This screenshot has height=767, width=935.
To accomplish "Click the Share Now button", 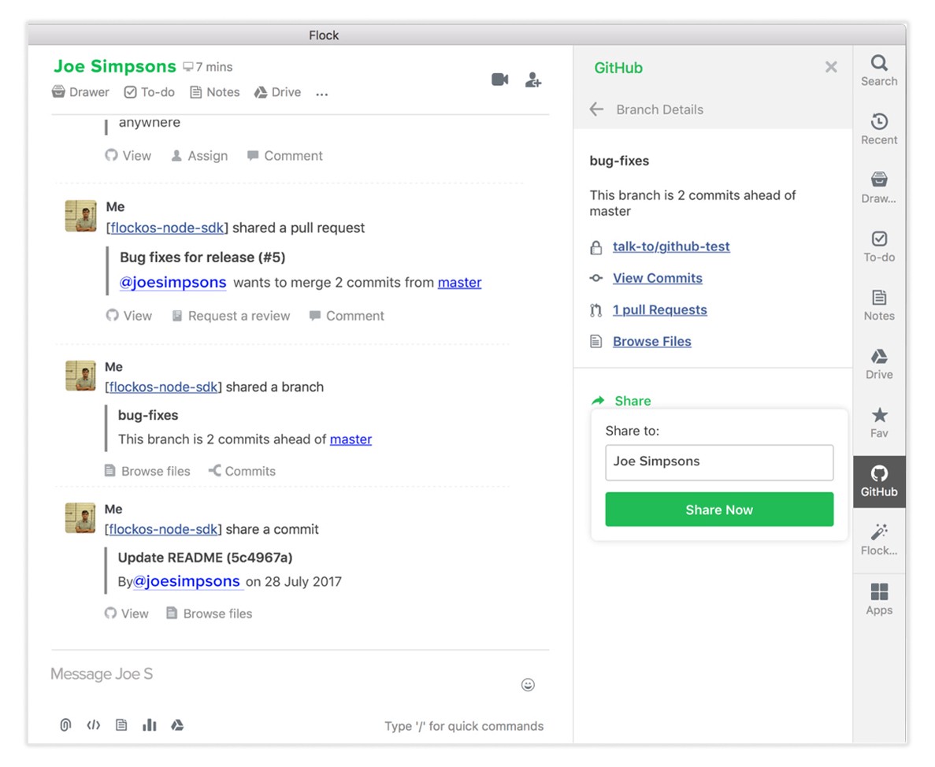I will [719, 509].
